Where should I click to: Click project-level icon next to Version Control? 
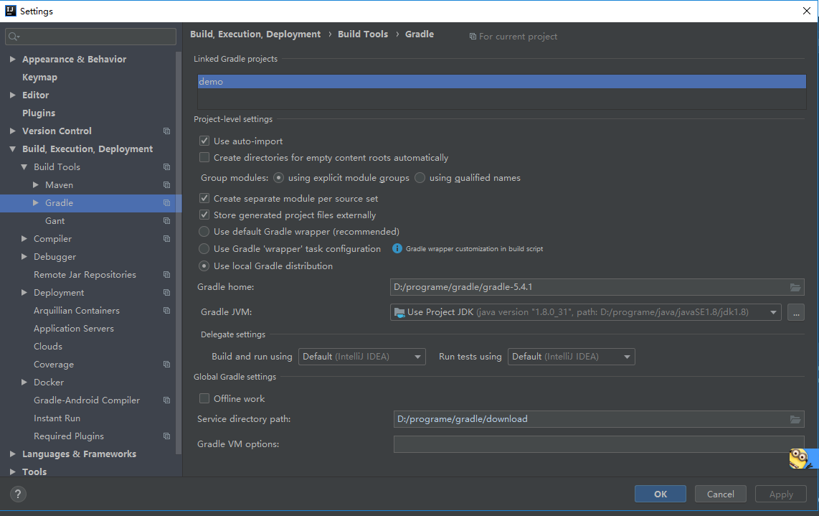[x=166, y=131]
